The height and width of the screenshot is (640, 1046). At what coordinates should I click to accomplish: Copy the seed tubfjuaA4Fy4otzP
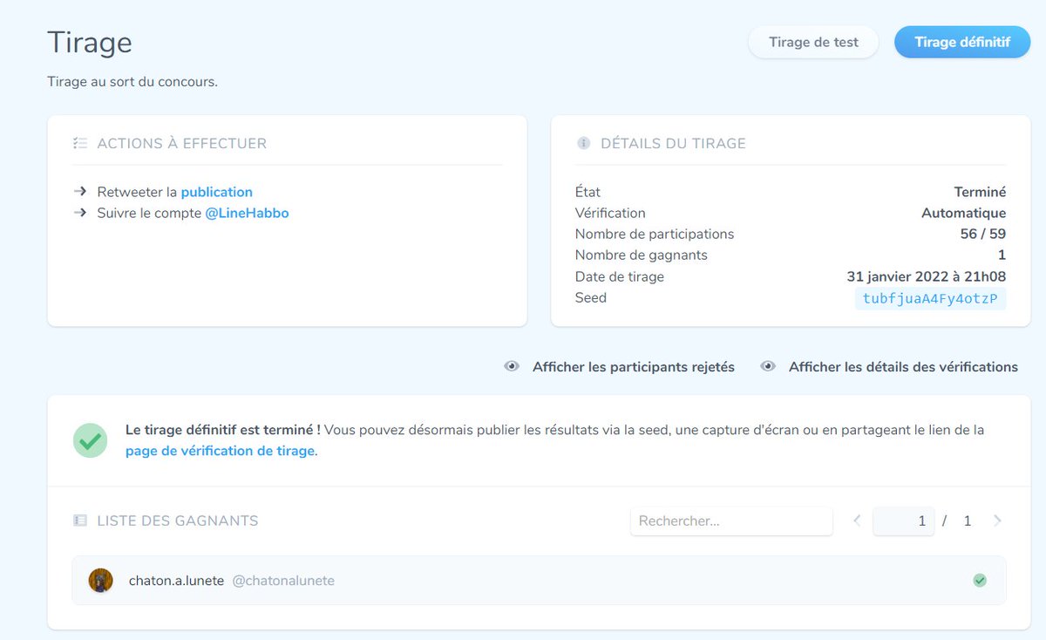[x=930, y=299]
